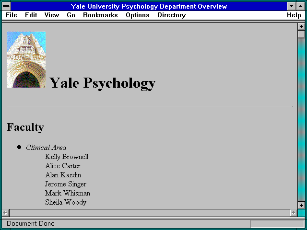Click the name Kelly Brownell
This screenshot has width=307, height=230.
67,157
